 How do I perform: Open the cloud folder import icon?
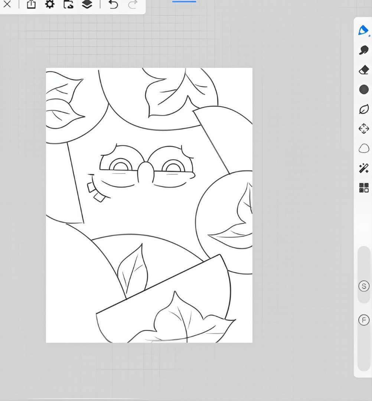tap(68, 4)
